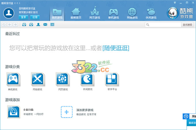Click the 登录 login button
The width and height of the screenshot is (196, 130).
tap(23, 17)
